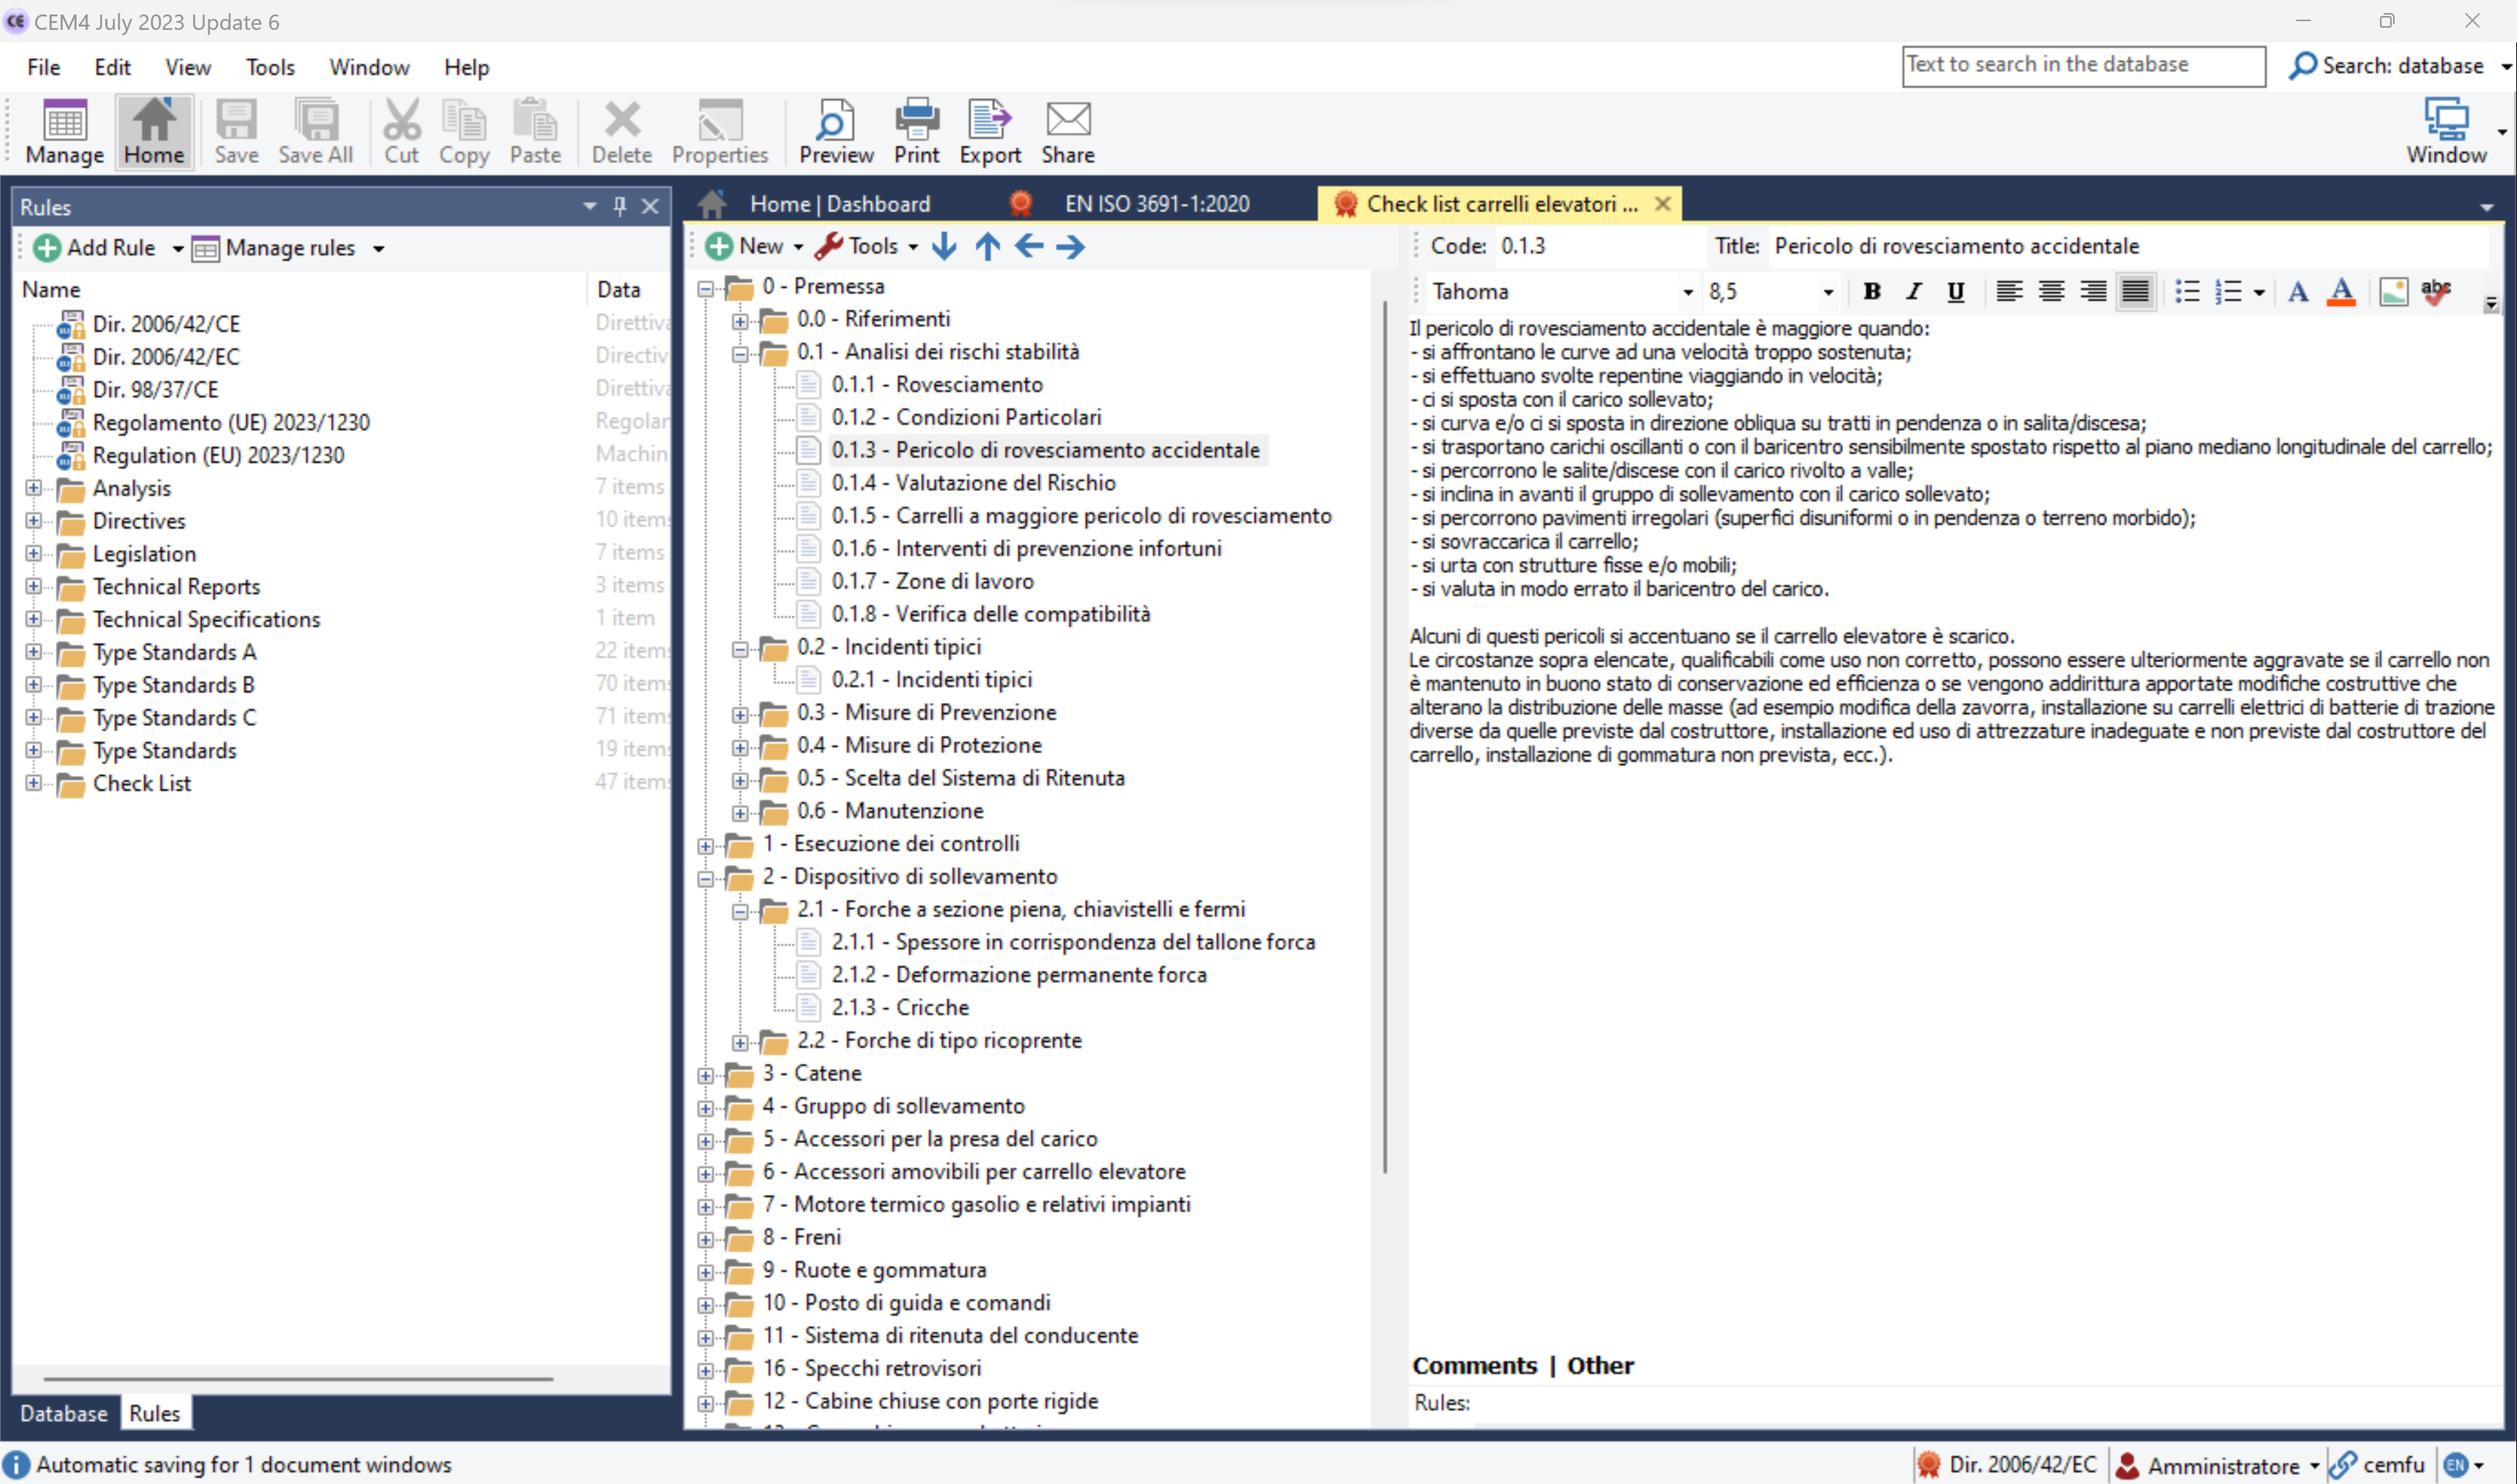Image resolution: width=2517 pixels, height=1484 pixels.
Task: Open the Tahoma font dropdown
Action: (x=1687, y=292)
